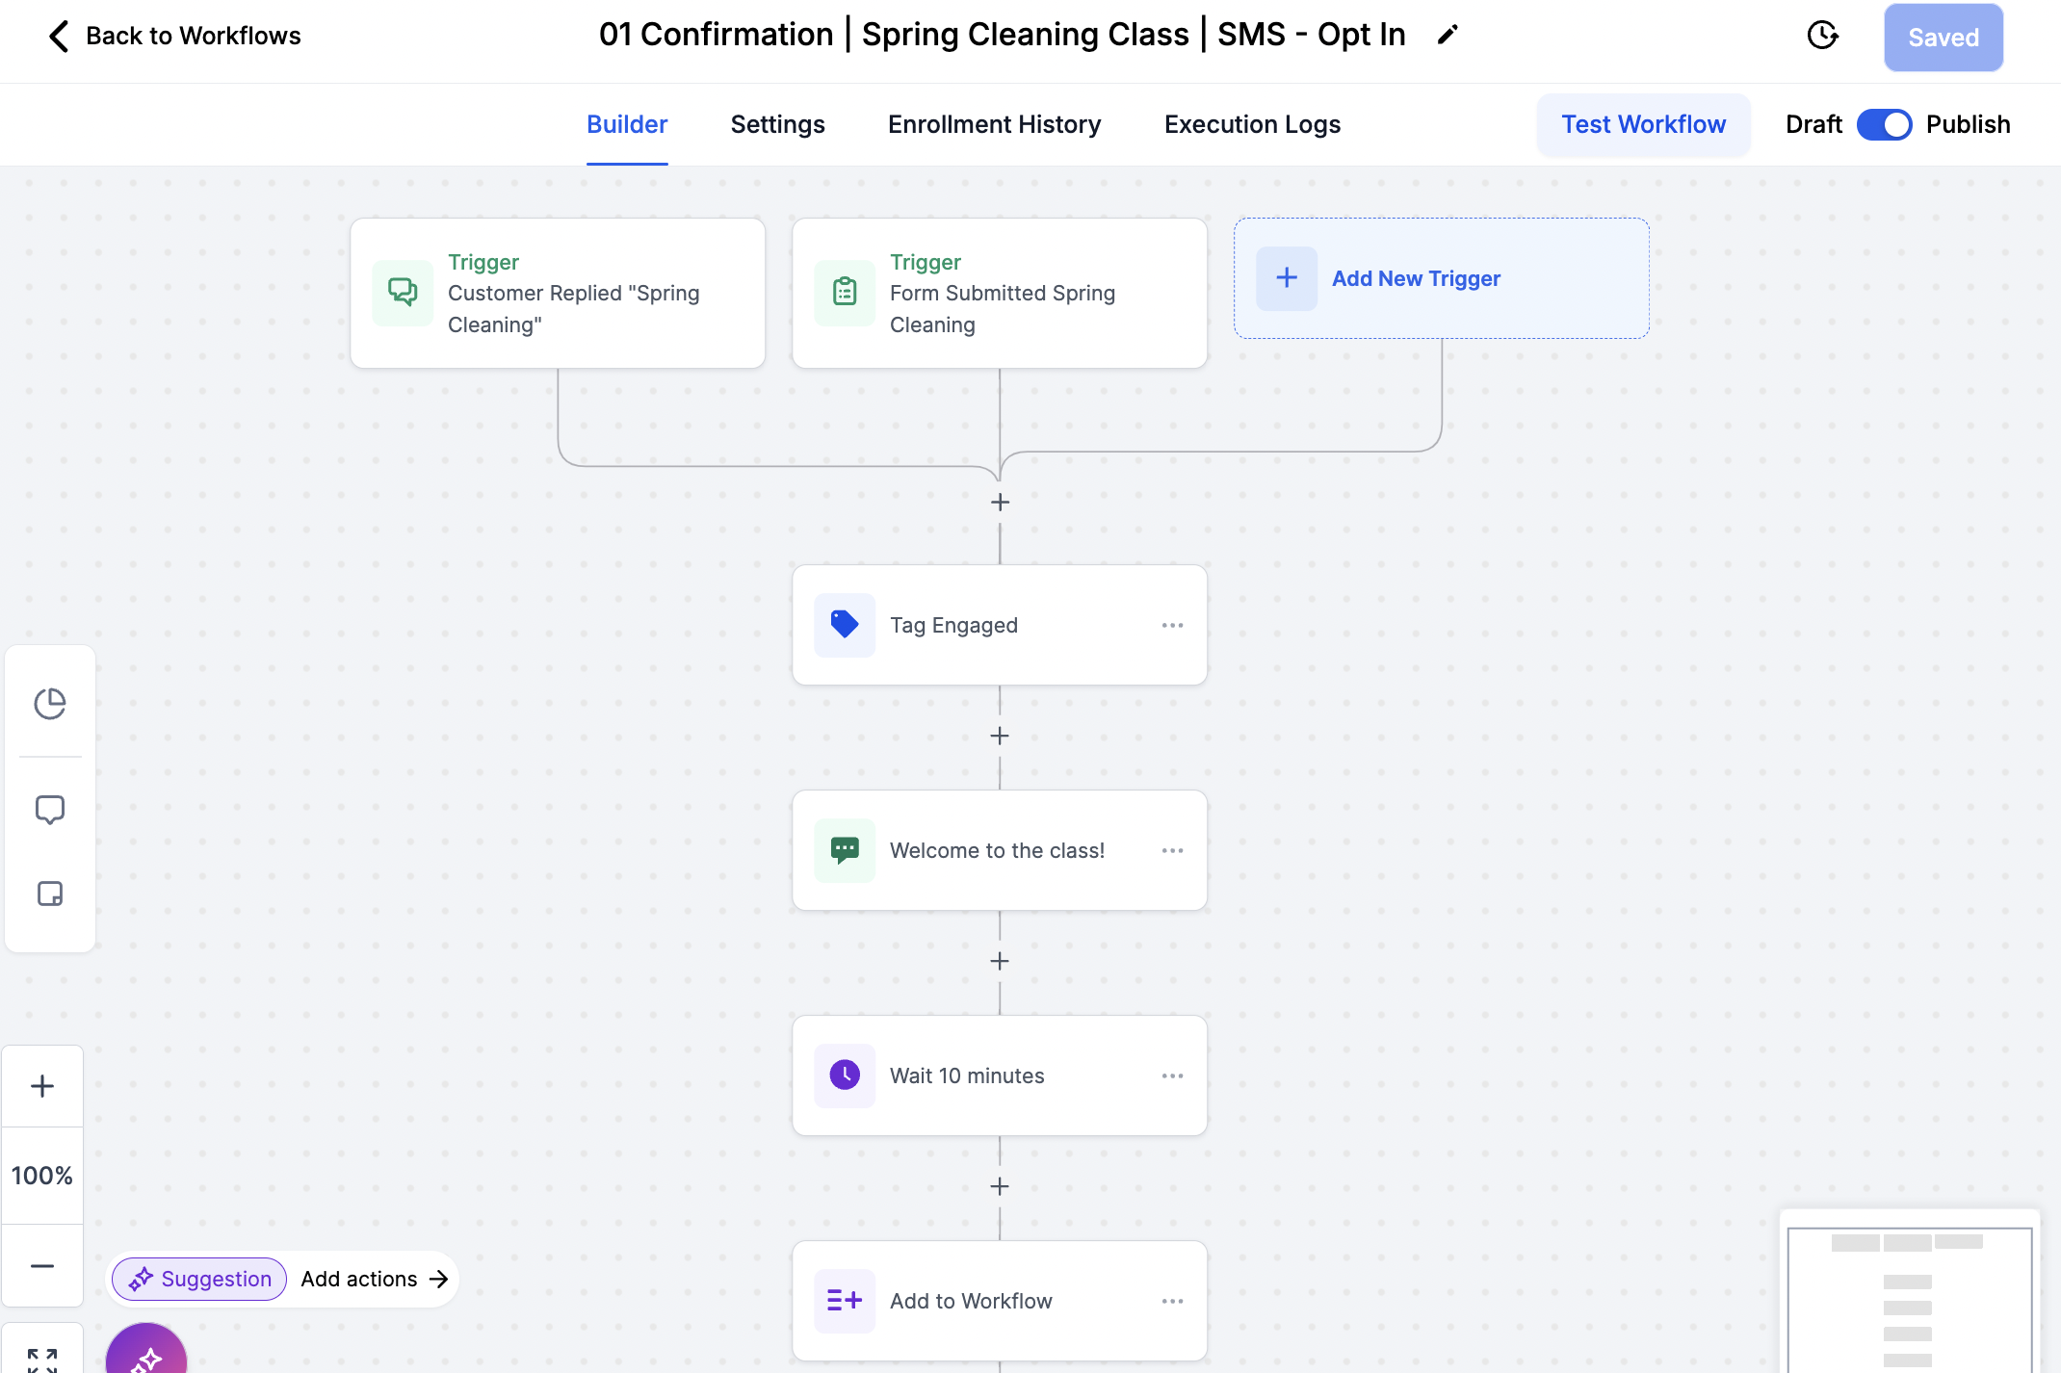The width and height of the screenshot is (2061, 1373).
Task: Click the plus icon in Add New Trigger
Action: click(x=1287, y=278)
